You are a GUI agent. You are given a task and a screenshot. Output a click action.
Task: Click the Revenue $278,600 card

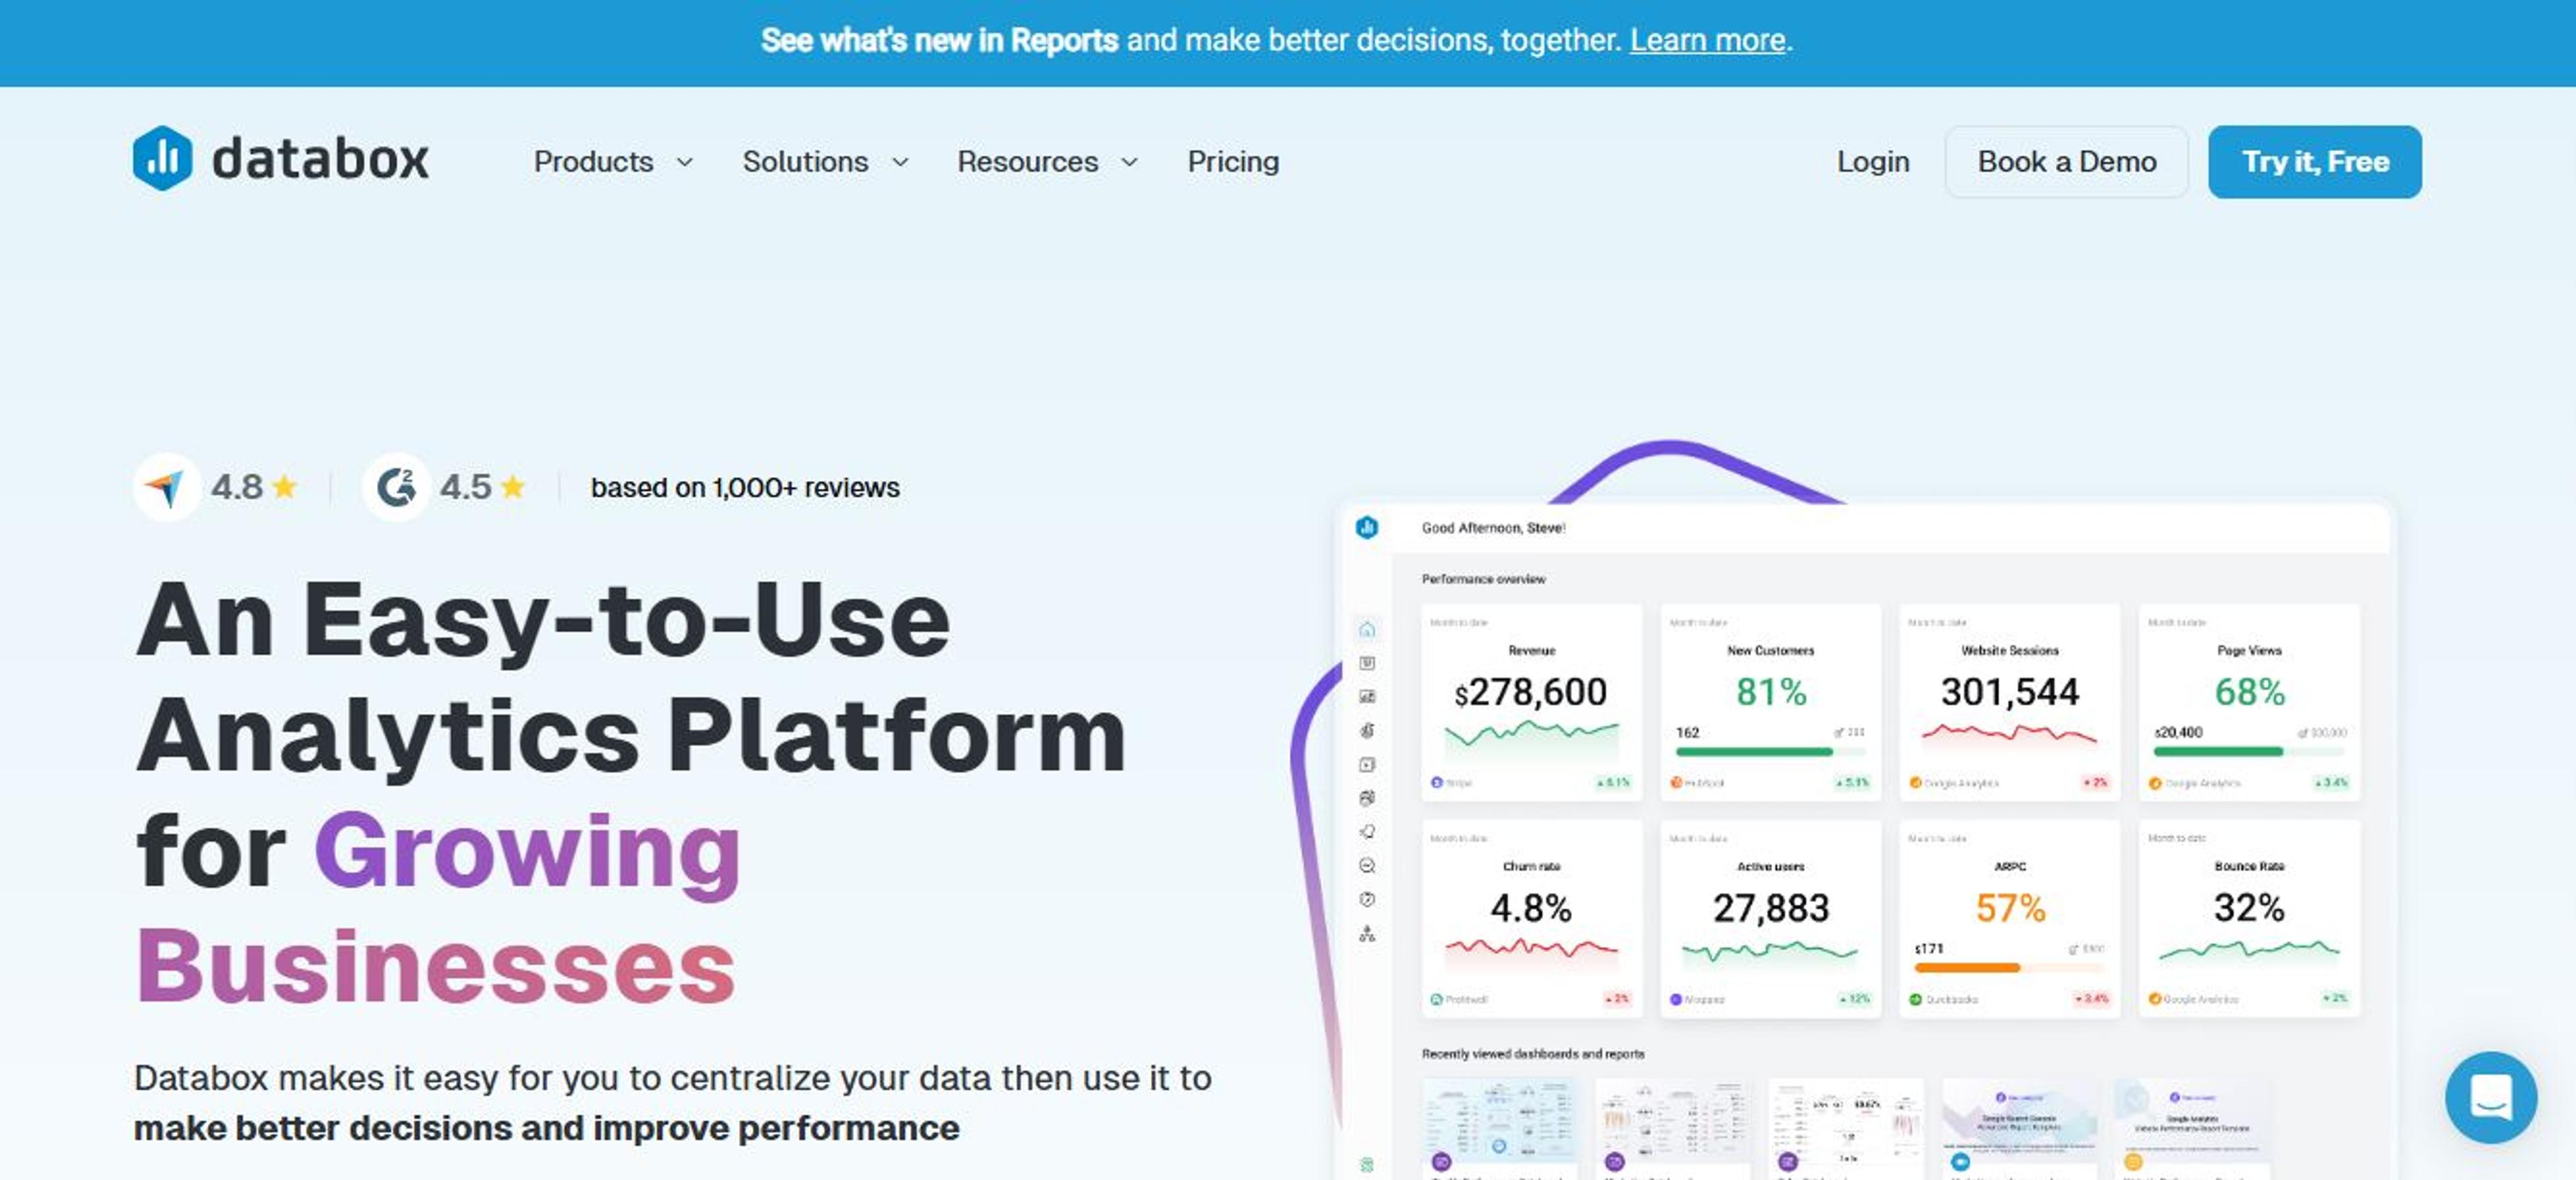[x=1531, y=701]
